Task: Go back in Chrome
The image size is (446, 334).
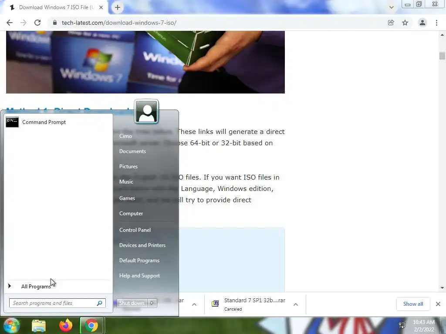Action: 10,23
